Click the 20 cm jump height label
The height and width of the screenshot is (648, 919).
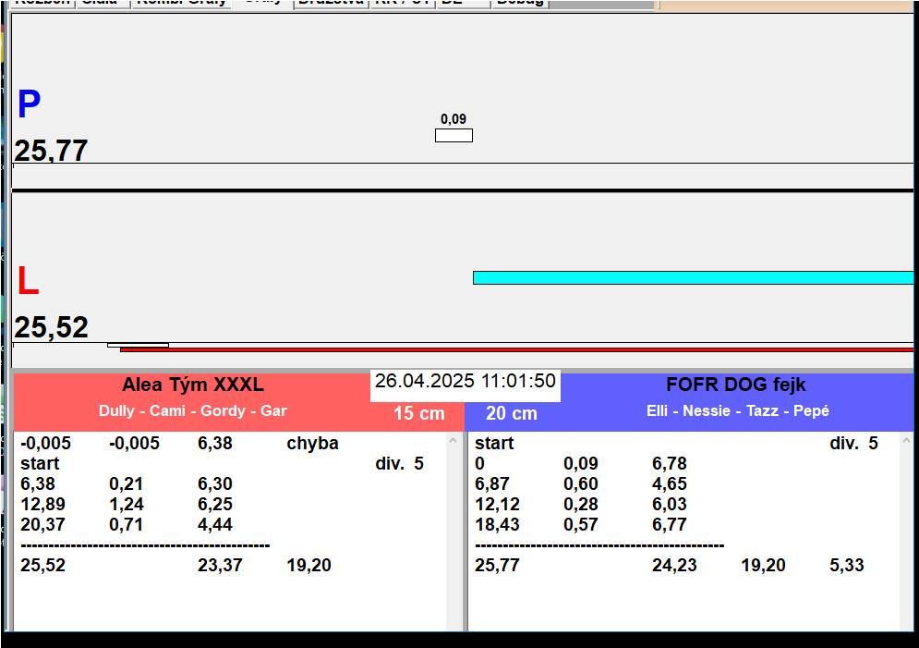coord(511,413)
